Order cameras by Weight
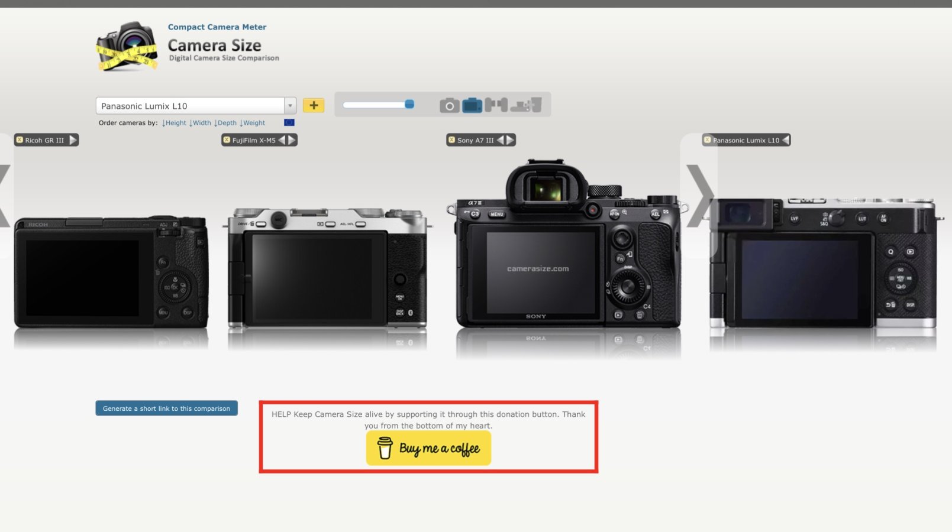 coord(252,123)
